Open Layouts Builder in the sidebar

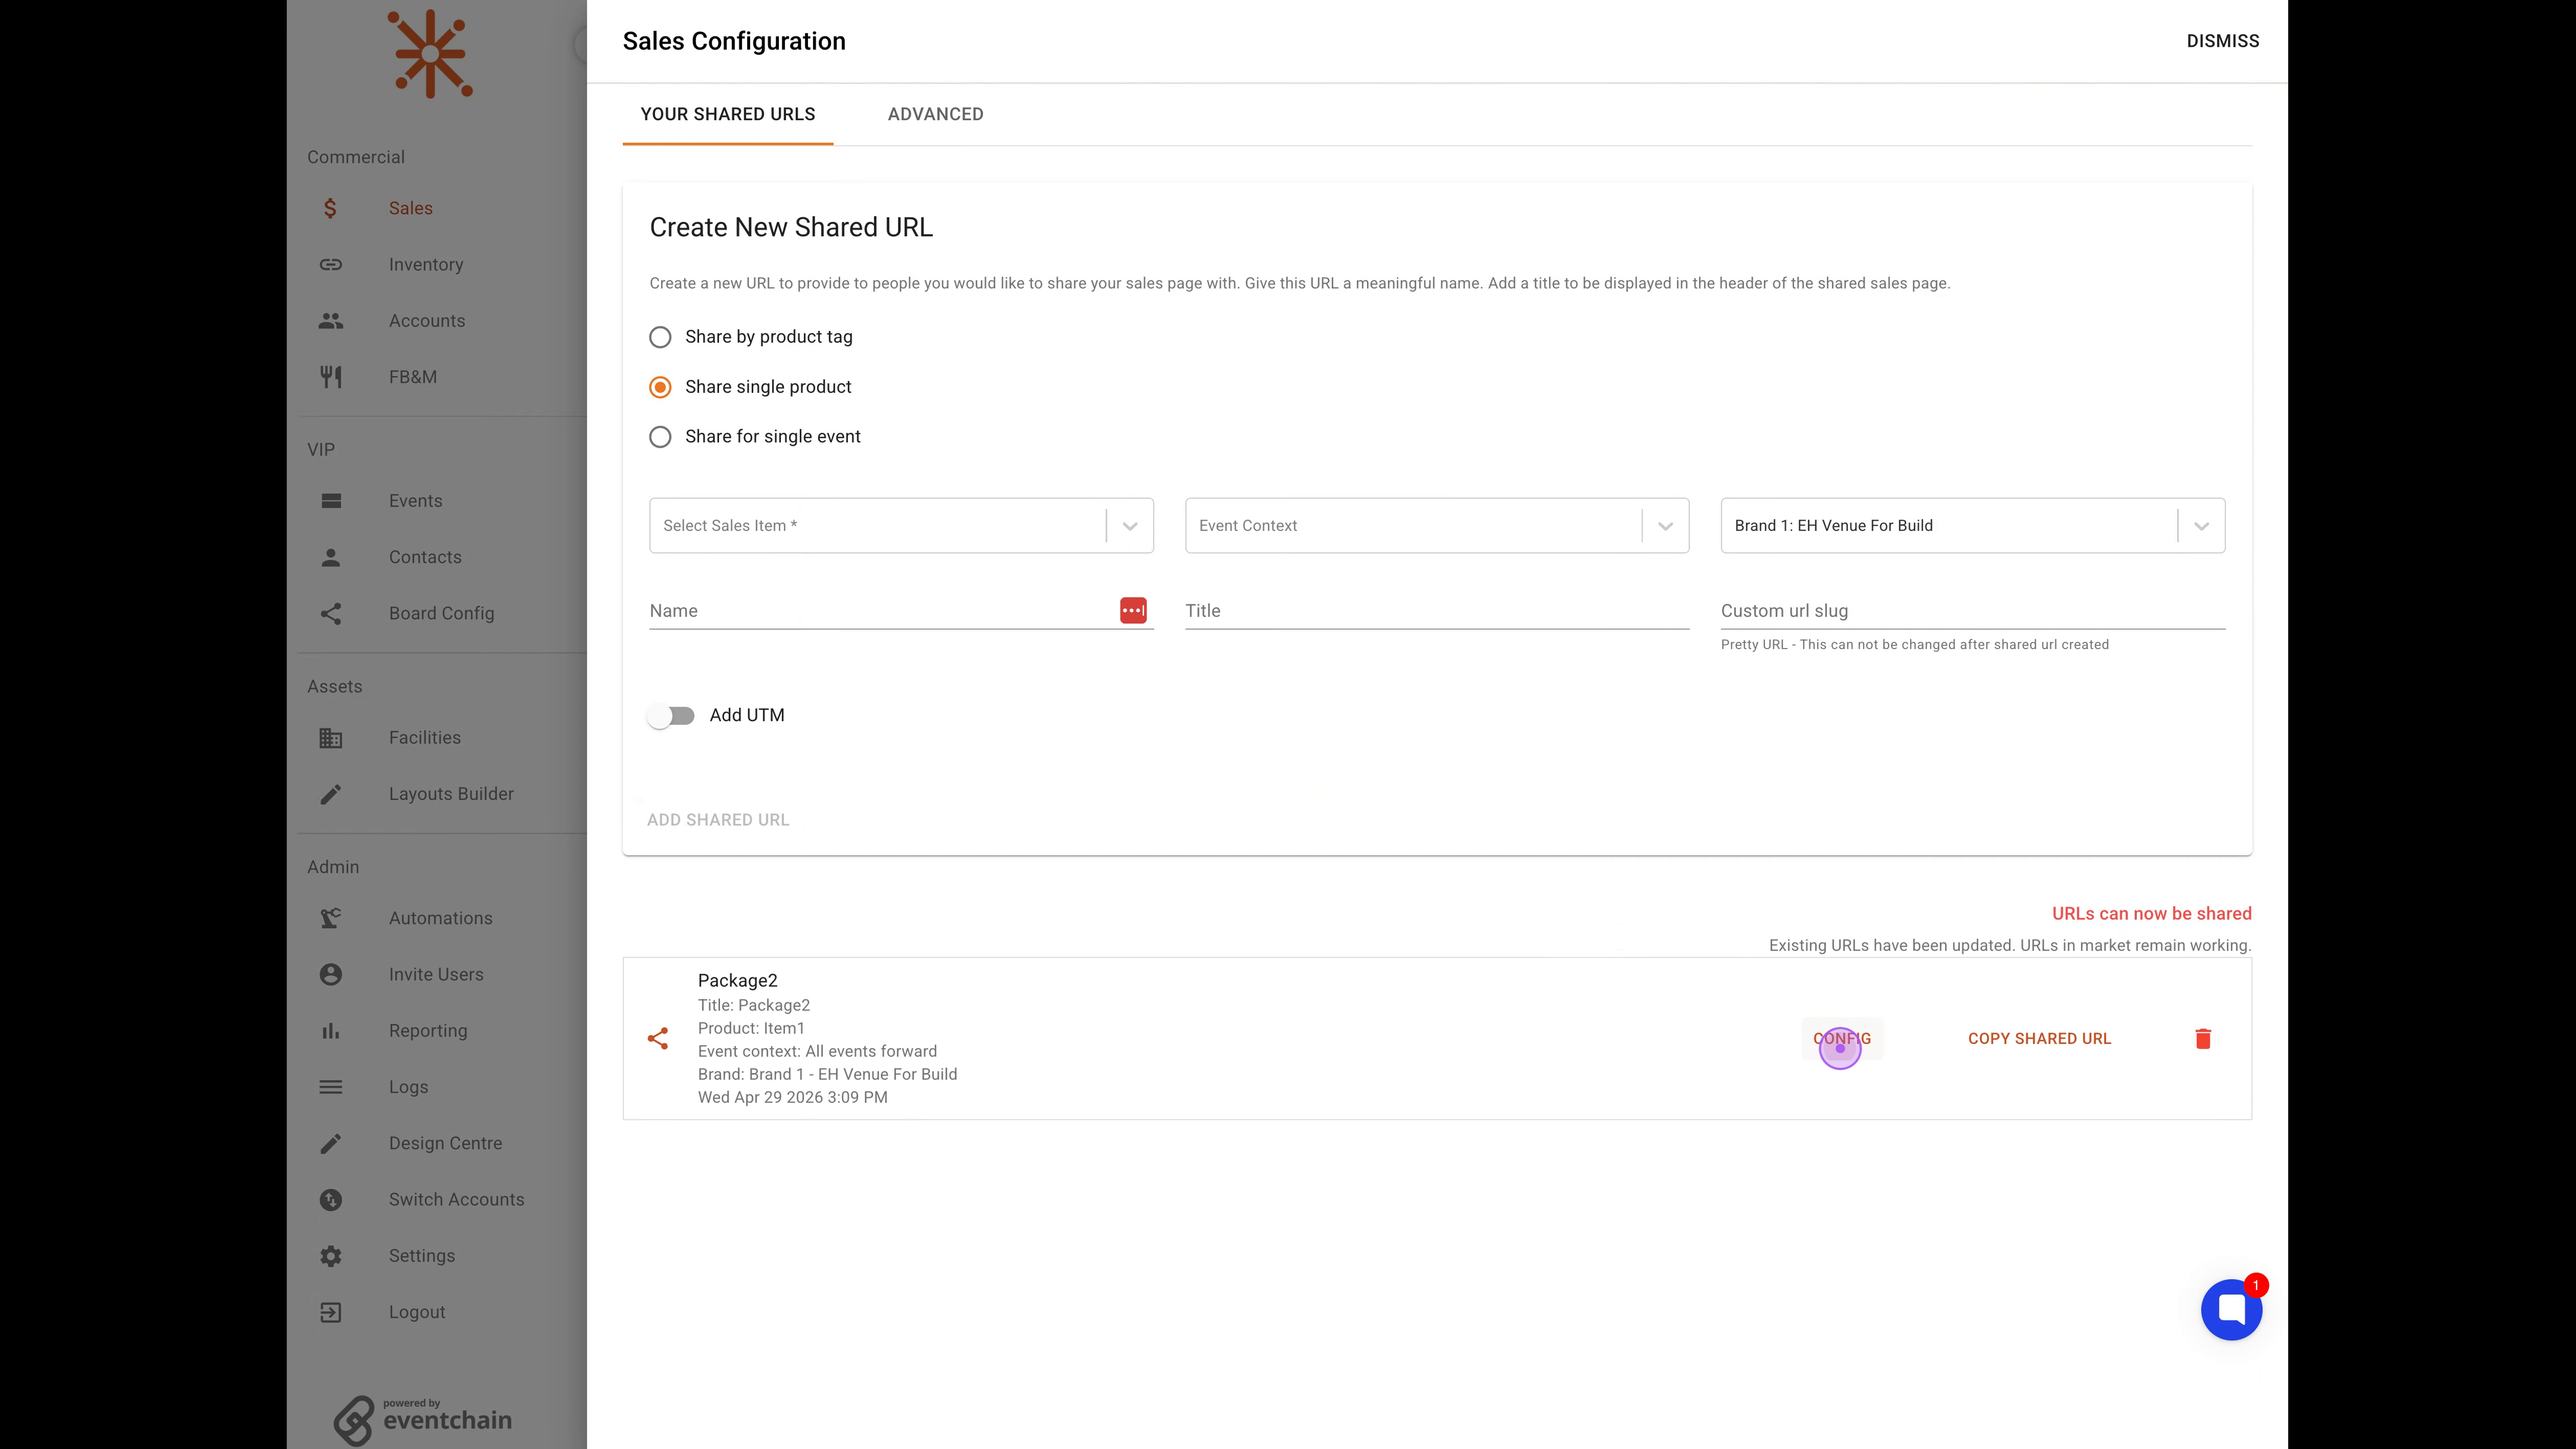[x=451, y=794]
